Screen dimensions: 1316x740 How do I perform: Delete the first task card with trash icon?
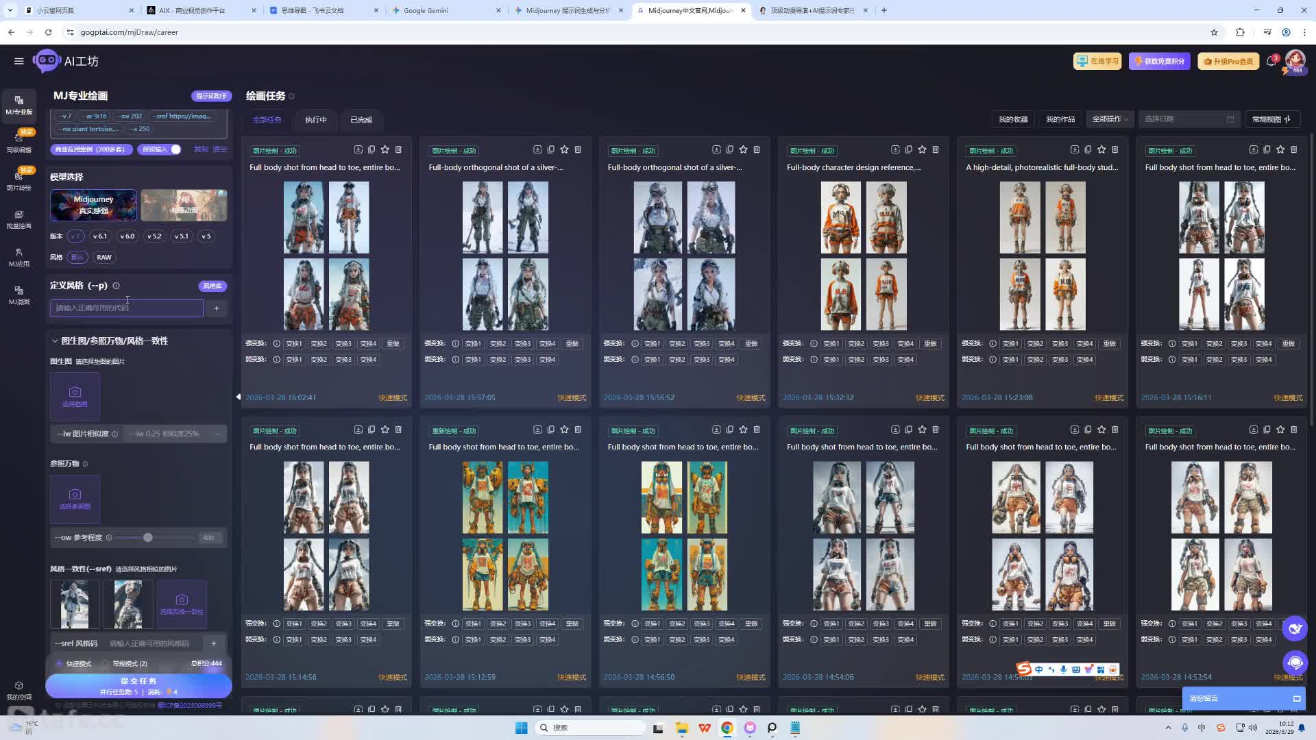point(398,149)
